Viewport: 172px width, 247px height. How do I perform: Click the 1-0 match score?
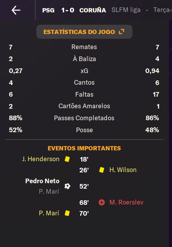(x=68, y=10)
